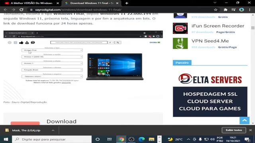Open the weather widget showing 26°C

tap(175, 139)
